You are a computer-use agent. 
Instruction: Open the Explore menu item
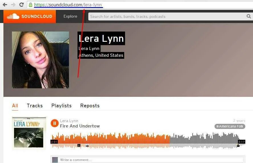70,16
